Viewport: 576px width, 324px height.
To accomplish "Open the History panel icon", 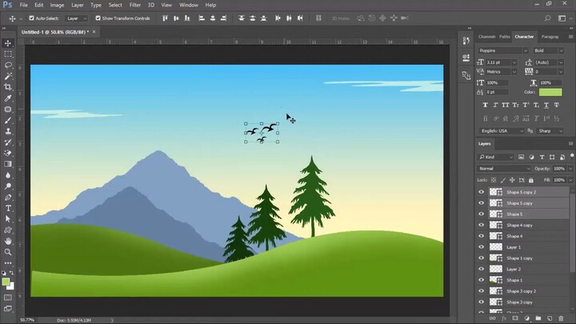I will coord(466,41).
